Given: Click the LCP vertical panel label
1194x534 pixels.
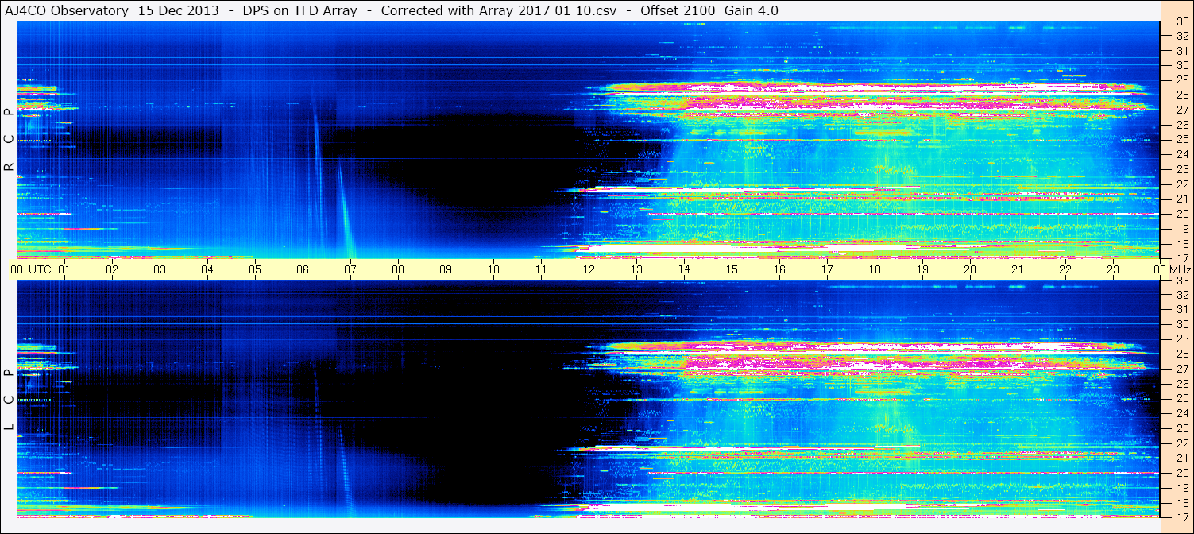Looking at the screenshot, I should [x=9, y=400].
